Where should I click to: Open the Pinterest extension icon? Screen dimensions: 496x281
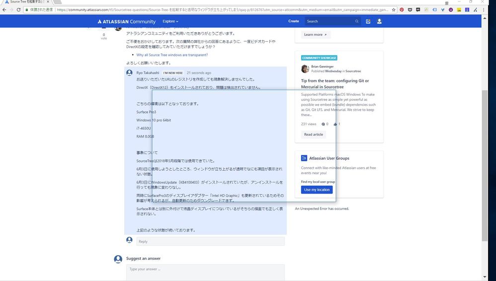click(x=402, y=10)
